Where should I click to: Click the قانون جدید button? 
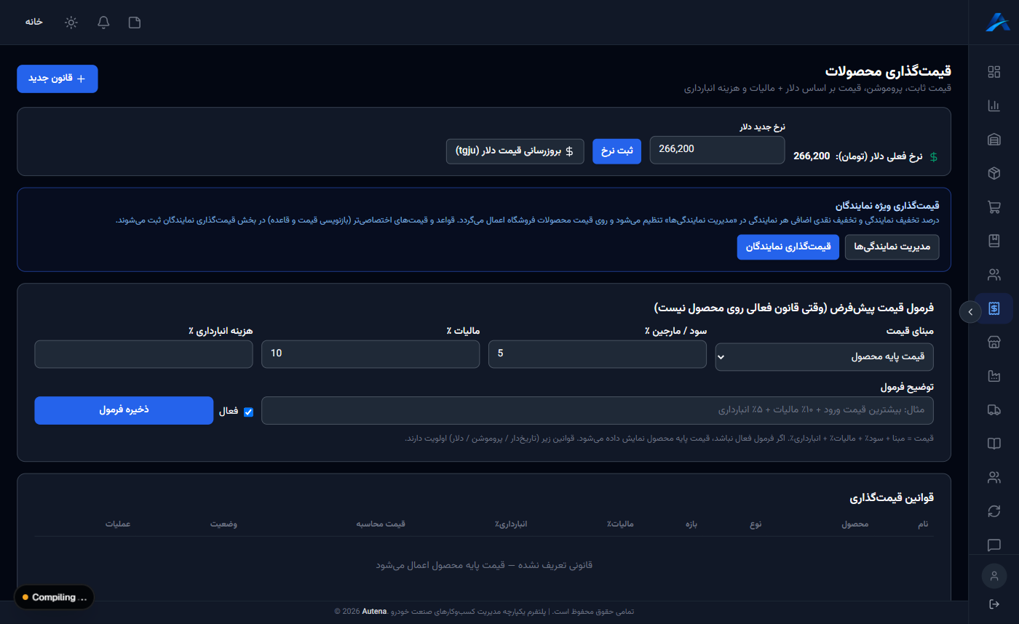pyautogui.click(x=57, y=79)
